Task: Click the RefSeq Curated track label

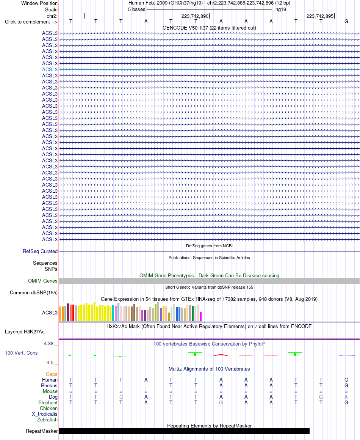Action: 40,251
